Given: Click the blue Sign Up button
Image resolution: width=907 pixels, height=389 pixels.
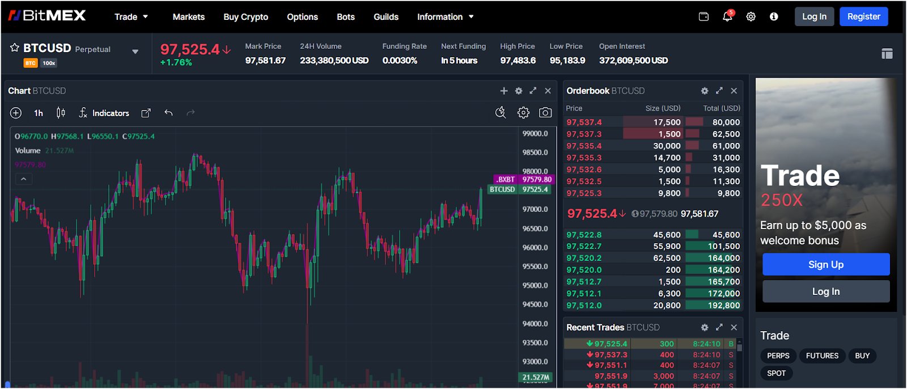Looking at the screenshot, I should click(x=826, y=264).
